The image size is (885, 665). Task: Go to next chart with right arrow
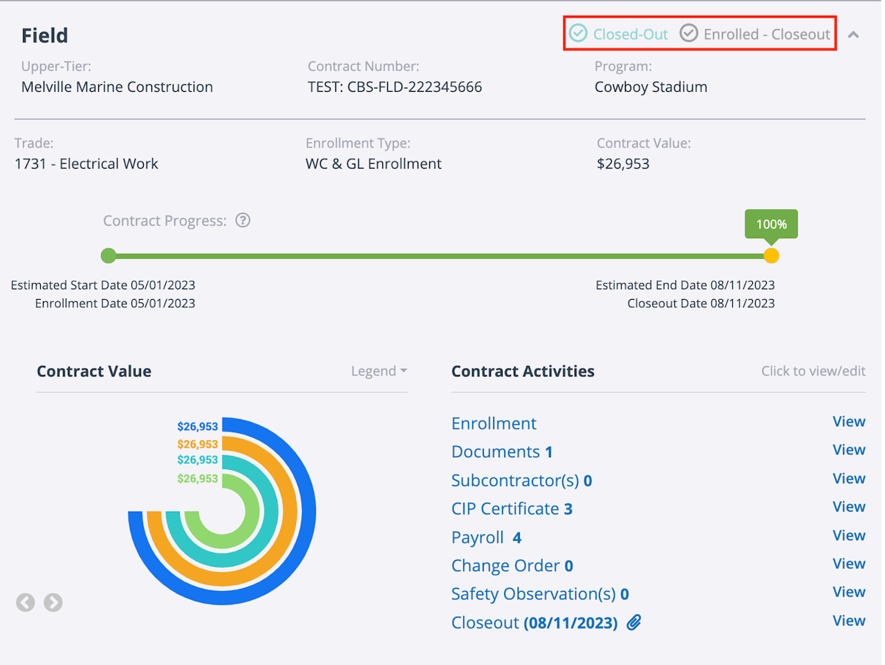point(53,603)
